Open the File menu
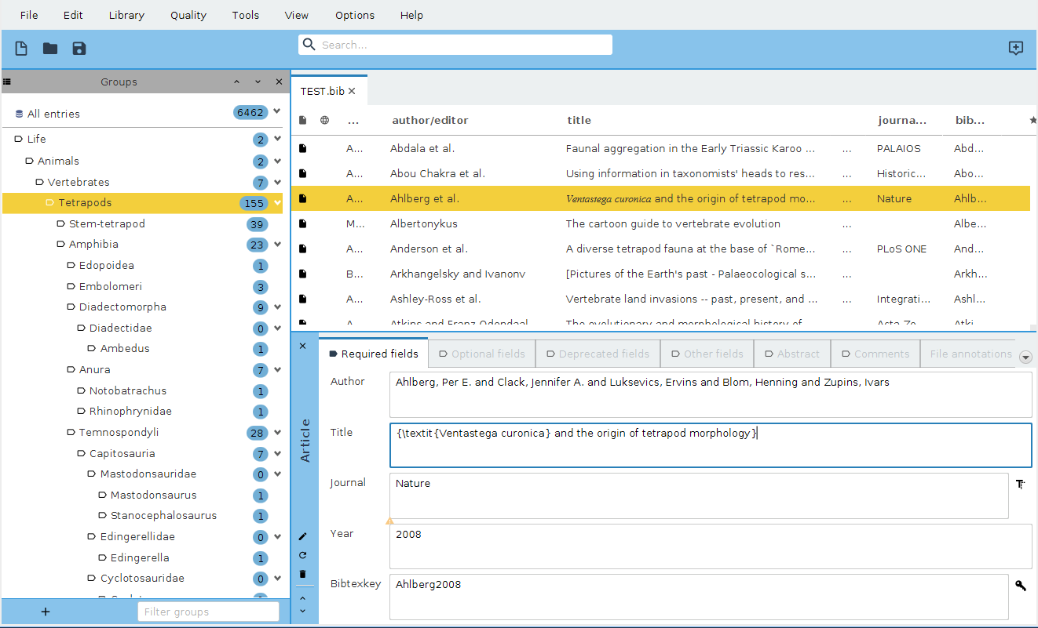Image resolution: width=1038 pixels, height=628 pixels. (29, 15)
